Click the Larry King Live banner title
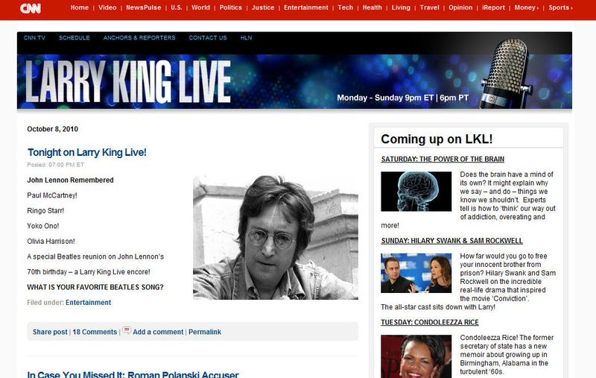 tap(128, 81)
